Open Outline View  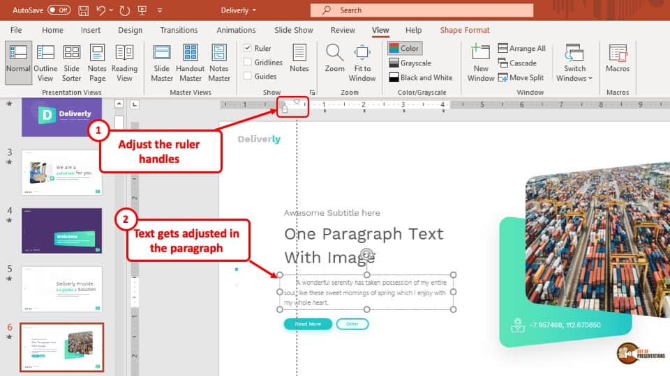45,63
